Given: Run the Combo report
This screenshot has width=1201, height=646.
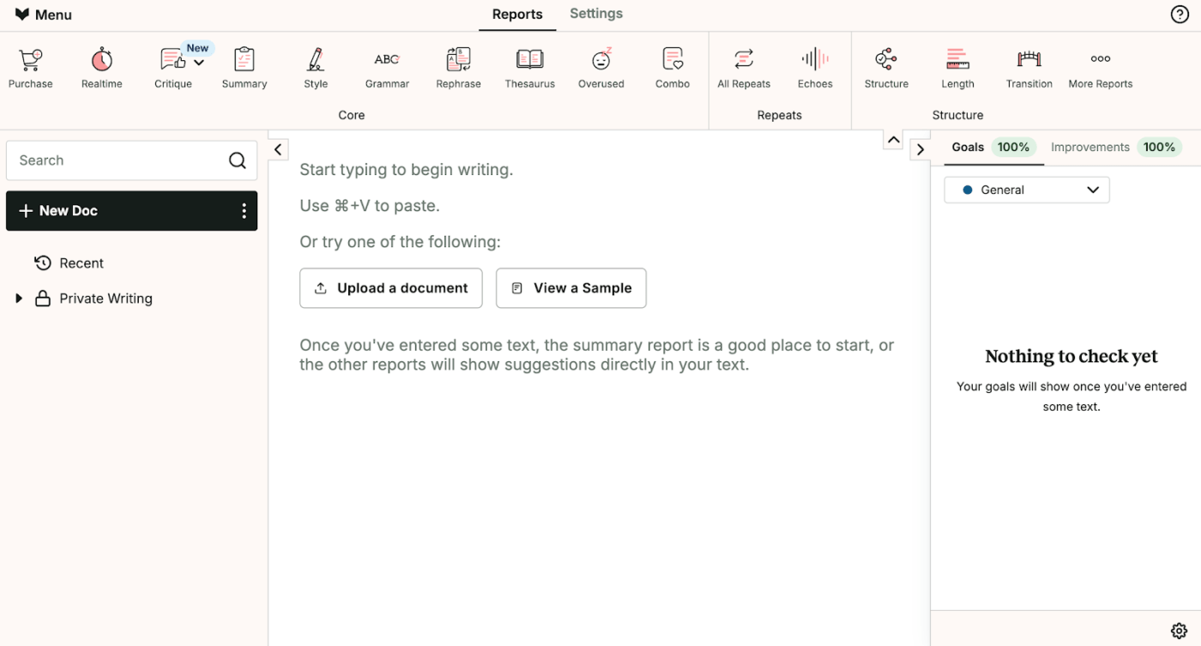Looking at the screenshot, I should [673, 69].
